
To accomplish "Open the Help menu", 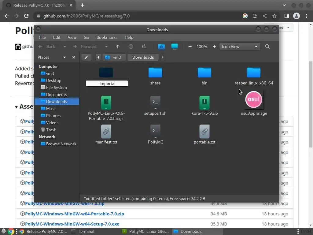I will point(129,37).
